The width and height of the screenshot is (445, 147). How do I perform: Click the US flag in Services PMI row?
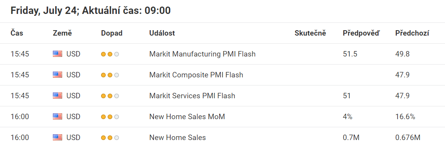tap(58, 96)
